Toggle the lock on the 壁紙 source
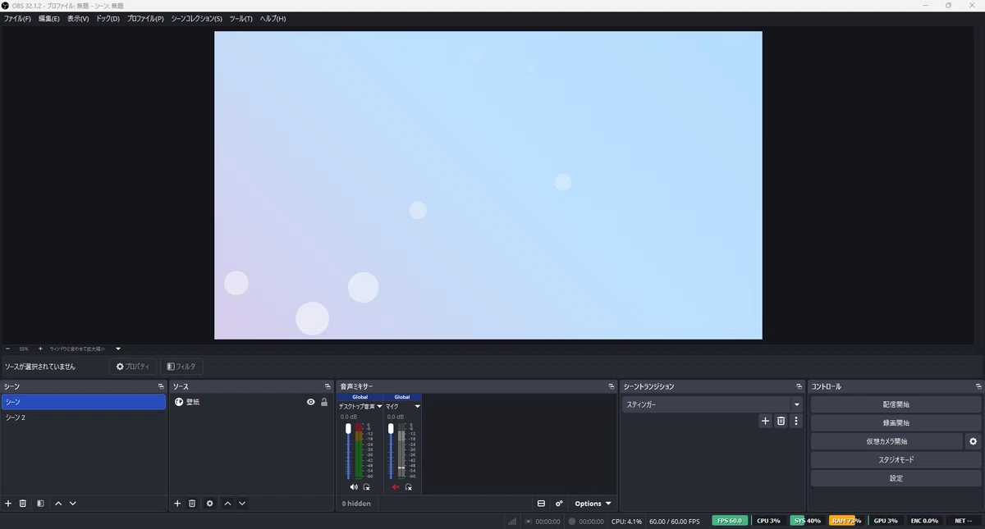The image size is (985, 529). (324, 402)
